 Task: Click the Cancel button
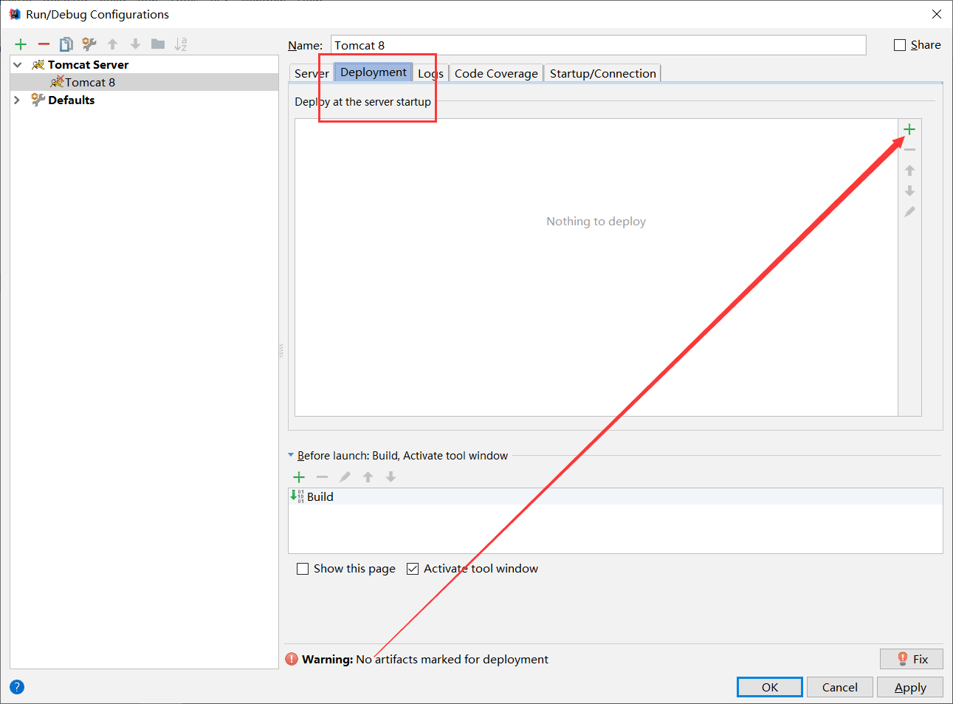840,687
